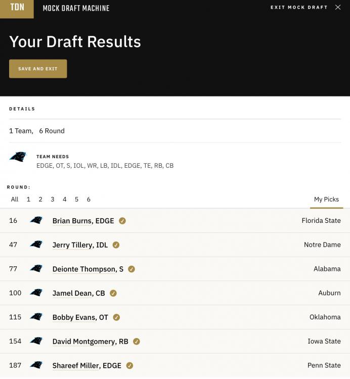Screen dimensions: 350x379
Task: Filter results to round 1
Action: [28, 199]
